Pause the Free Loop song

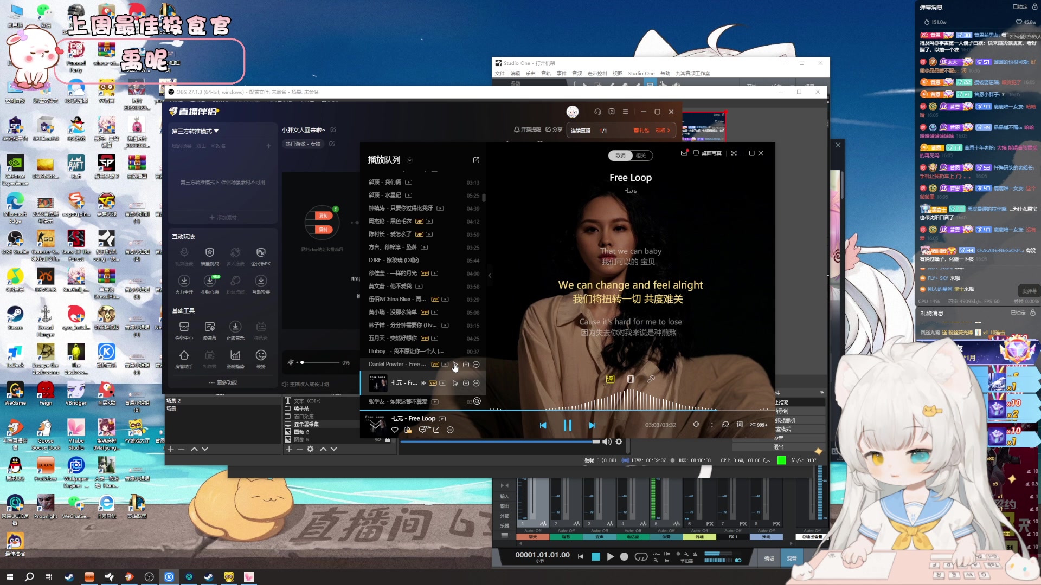(567, 425)
